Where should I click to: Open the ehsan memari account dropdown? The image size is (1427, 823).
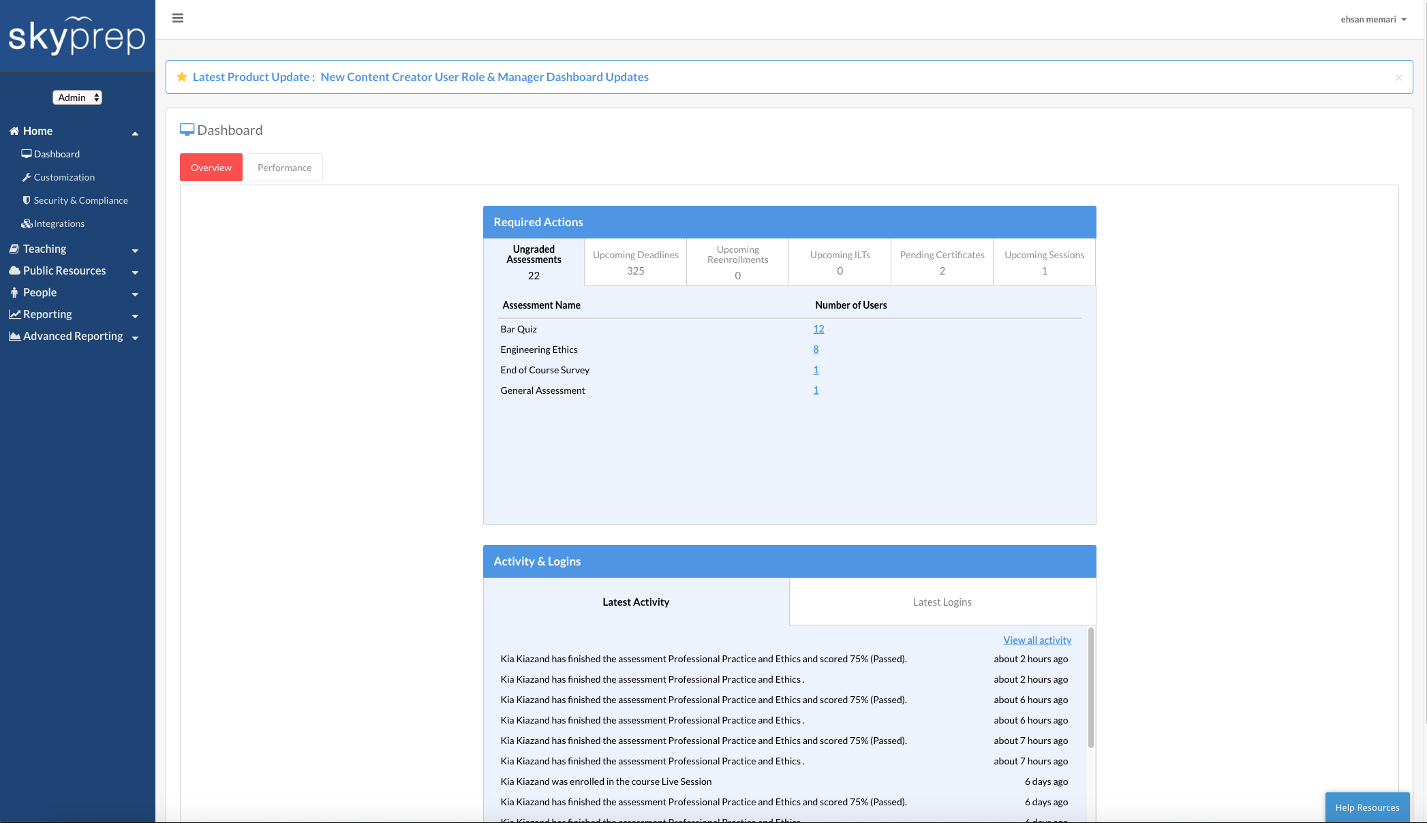[x=1372, y=19]
